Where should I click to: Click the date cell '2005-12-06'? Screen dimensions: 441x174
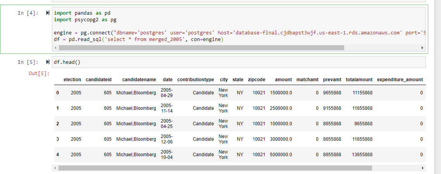click(x=167, y=139)
